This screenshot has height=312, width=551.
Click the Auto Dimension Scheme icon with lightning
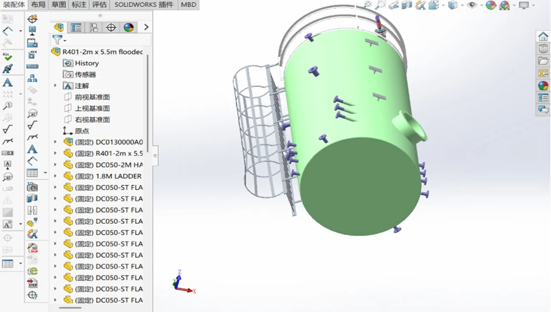pos(32,19)
